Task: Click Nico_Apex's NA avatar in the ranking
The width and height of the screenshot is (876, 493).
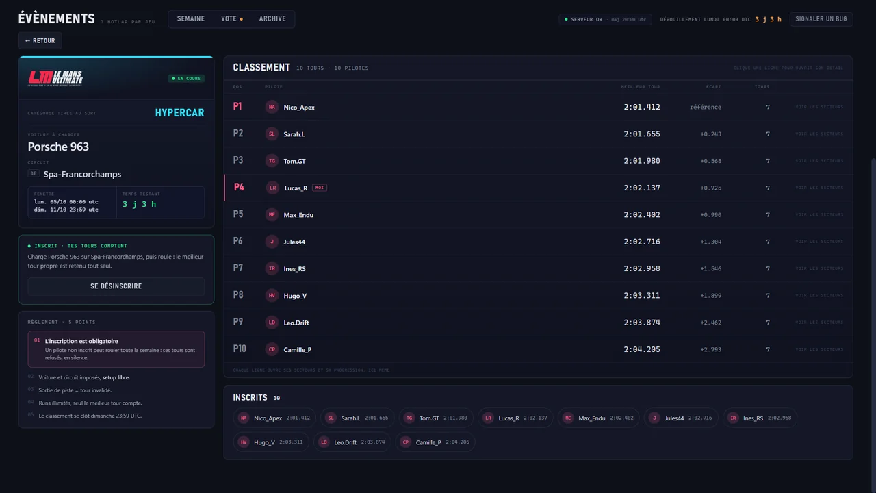Action: click(272, 107)
